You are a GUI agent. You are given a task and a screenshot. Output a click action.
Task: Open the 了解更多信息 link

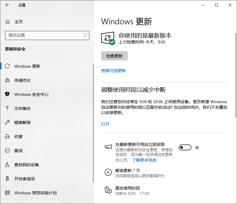[144, 160]
